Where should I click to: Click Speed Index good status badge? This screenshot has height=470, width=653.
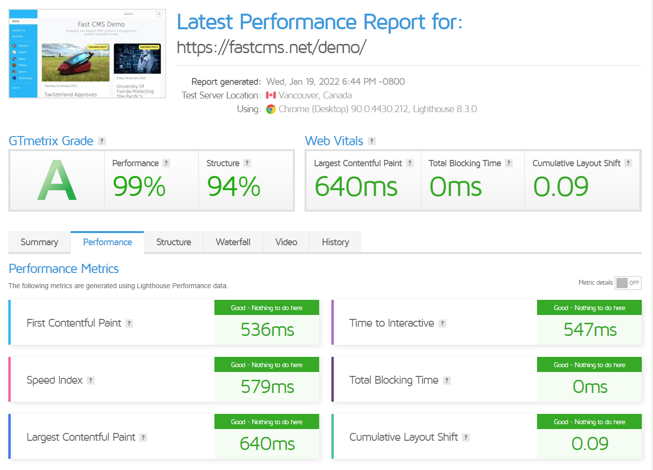point(267,365)
